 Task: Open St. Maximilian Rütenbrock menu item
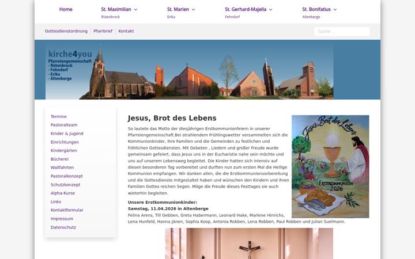pos(116,13)
